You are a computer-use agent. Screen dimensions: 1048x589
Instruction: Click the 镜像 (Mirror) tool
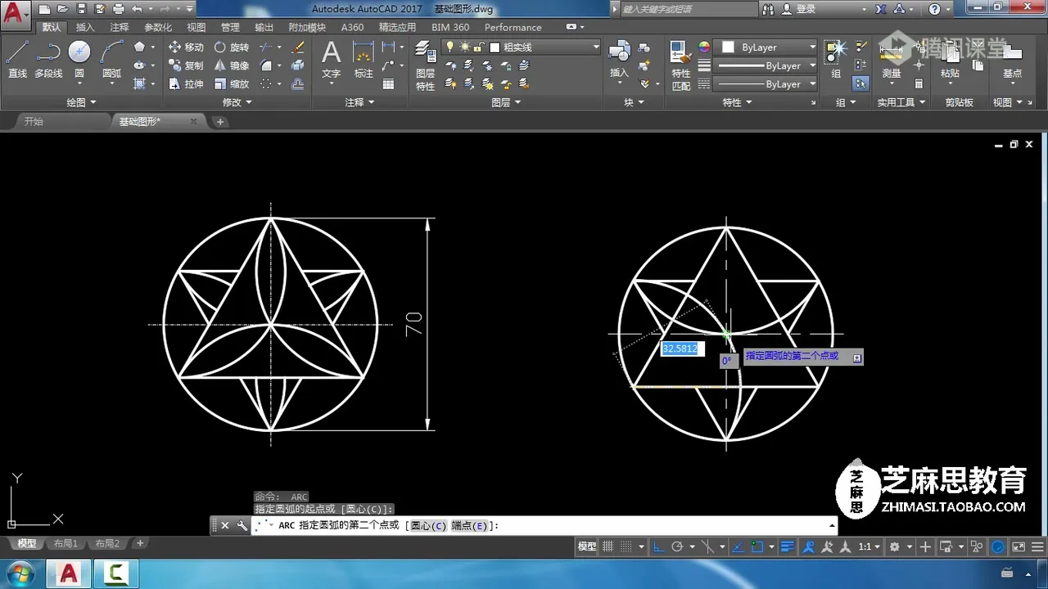232,65
